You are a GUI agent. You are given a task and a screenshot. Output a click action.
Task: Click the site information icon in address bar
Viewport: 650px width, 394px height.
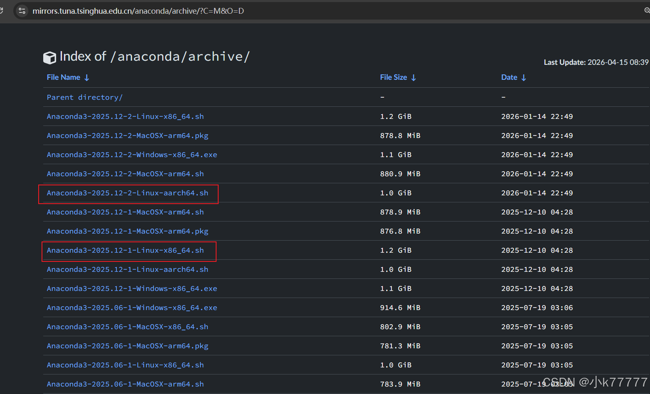tap(22, 11)
